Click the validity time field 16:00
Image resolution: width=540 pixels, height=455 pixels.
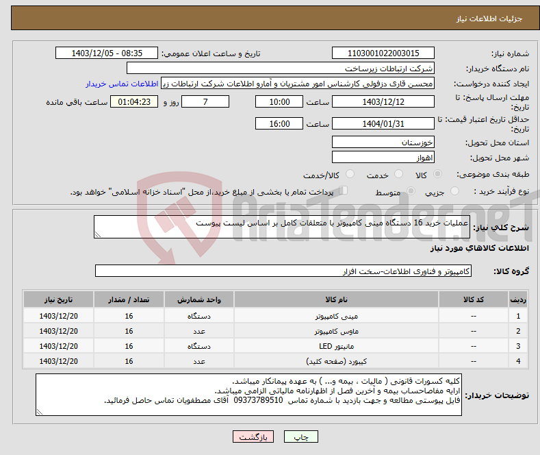[279, 123]
